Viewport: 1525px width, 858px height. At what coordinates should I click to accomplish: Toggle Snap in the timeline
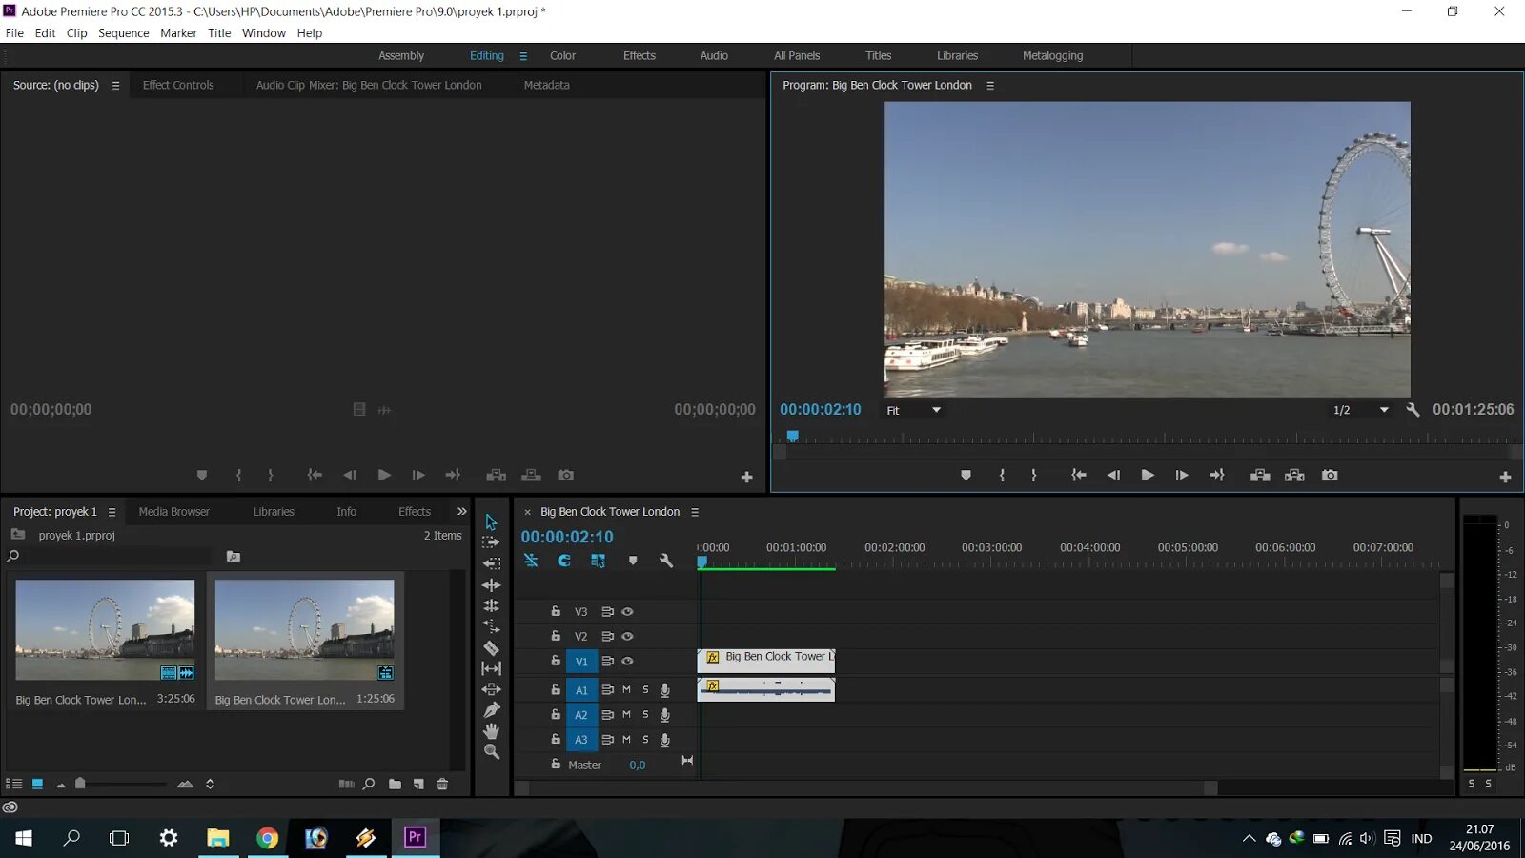pyautogui.click(x=564, y=561)
